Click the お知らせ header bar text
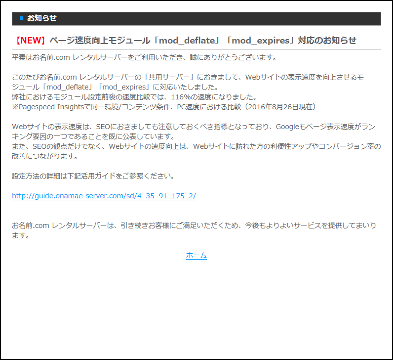Viewport: 393px width, 360px height. [x=42, y=18]
